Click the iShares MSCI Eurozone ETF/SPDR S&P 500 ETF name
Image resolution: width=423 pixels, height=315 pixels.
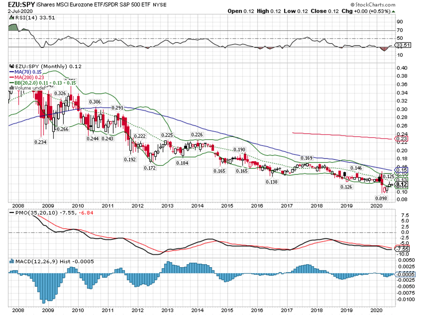pyautogui.click(x=93, y=5)
